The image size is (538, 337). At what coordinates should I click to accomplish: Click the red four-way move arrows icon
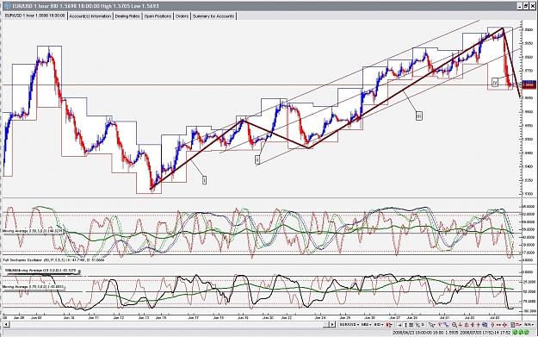[x=504, y=325]
